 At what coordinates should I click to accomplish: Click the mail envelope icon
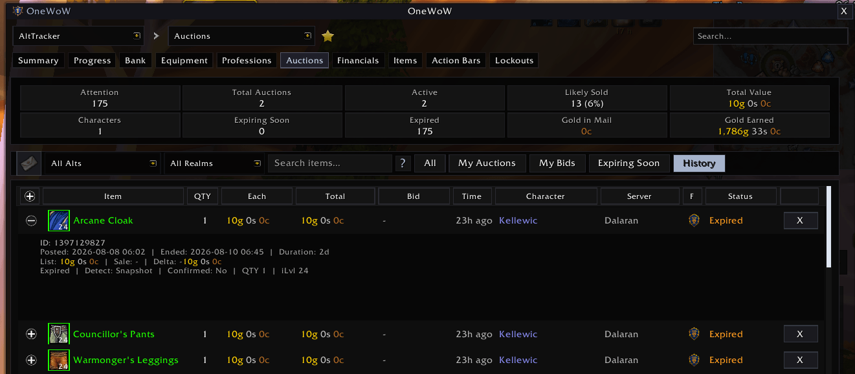(29, 163)
